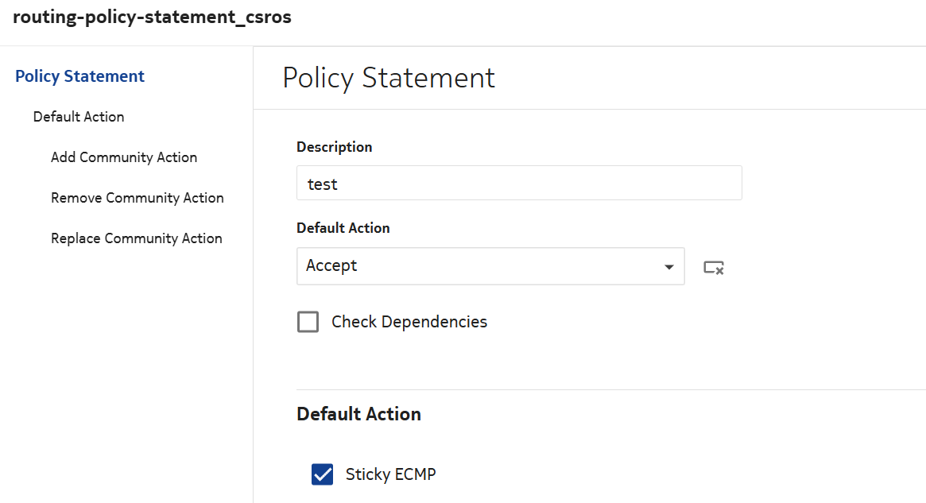Open Add Community Action section
The height and width of the screenshot is (503, 926).
pos(124,157)
